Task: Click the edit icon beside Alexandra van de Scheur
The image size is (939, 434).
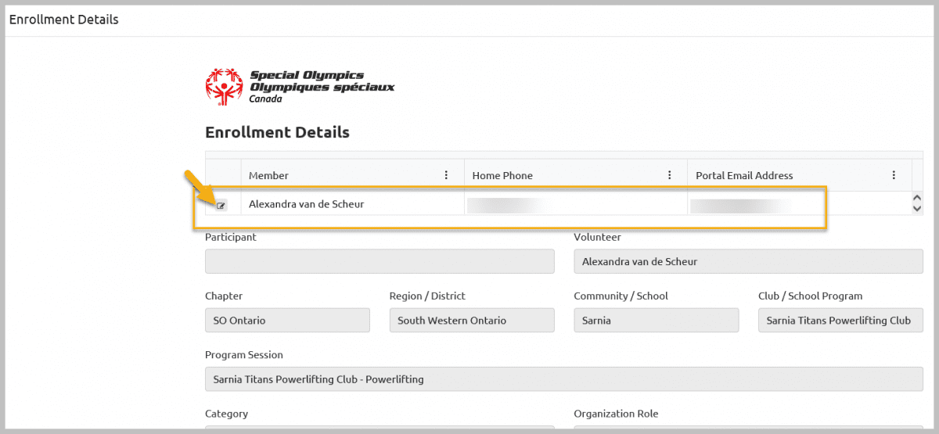Action: (221, 206)
